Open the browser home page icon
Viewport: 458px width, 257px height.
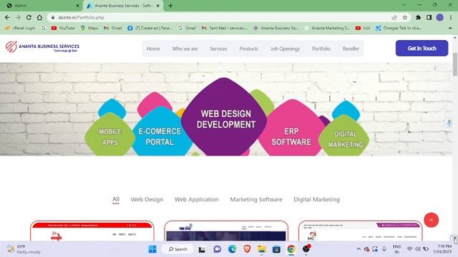pyautogui.click(x=39, y=17)
